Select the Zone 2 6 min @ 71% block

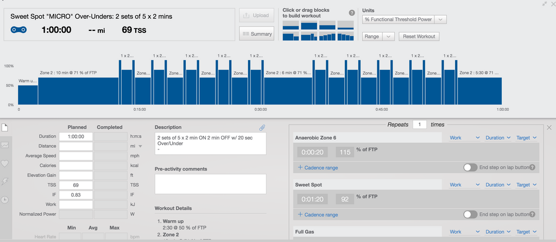[x=288, y=91]
